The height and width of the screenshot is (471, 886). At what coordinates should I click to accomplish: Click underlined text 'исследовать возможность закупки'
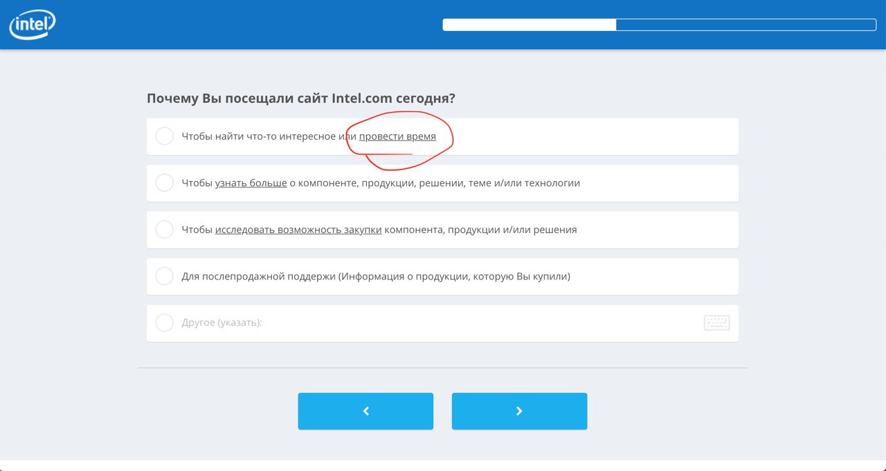click(x=298, y=230)
